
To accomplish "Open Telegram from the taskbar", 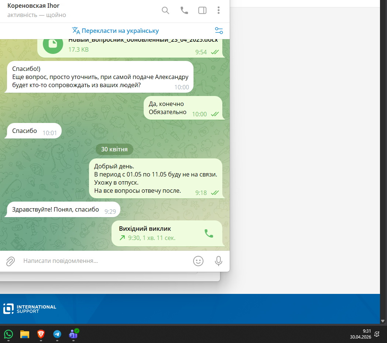I will 57,335.
